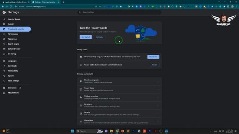Open Downloads settings

coord(12,66)
